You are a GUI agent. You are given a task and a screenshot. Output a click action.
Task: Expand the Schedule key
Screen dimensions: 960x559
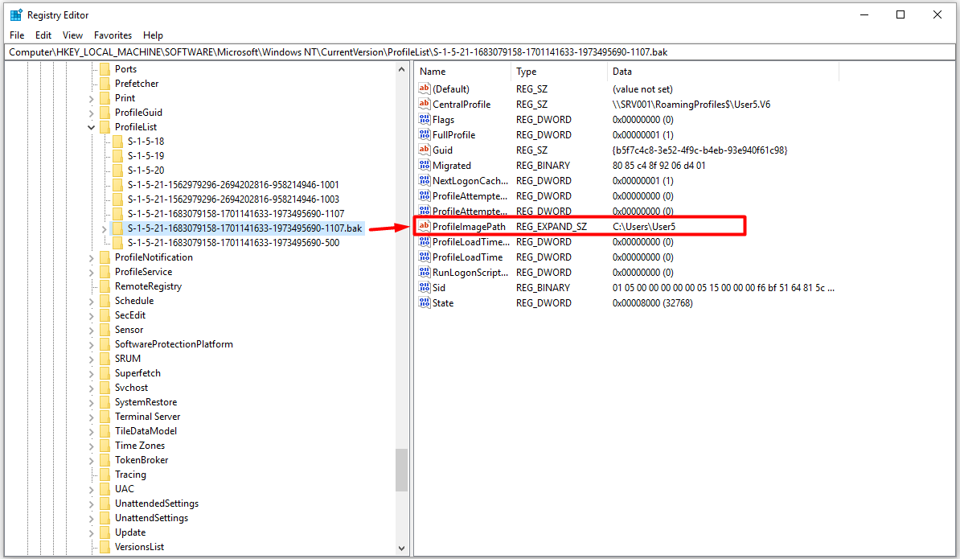(91, 302)
